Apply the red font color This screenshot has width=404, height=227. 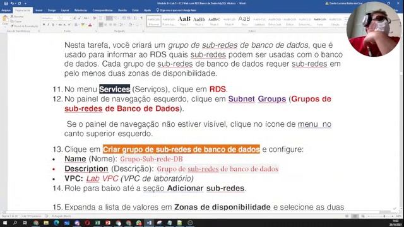tap(90, 25)
